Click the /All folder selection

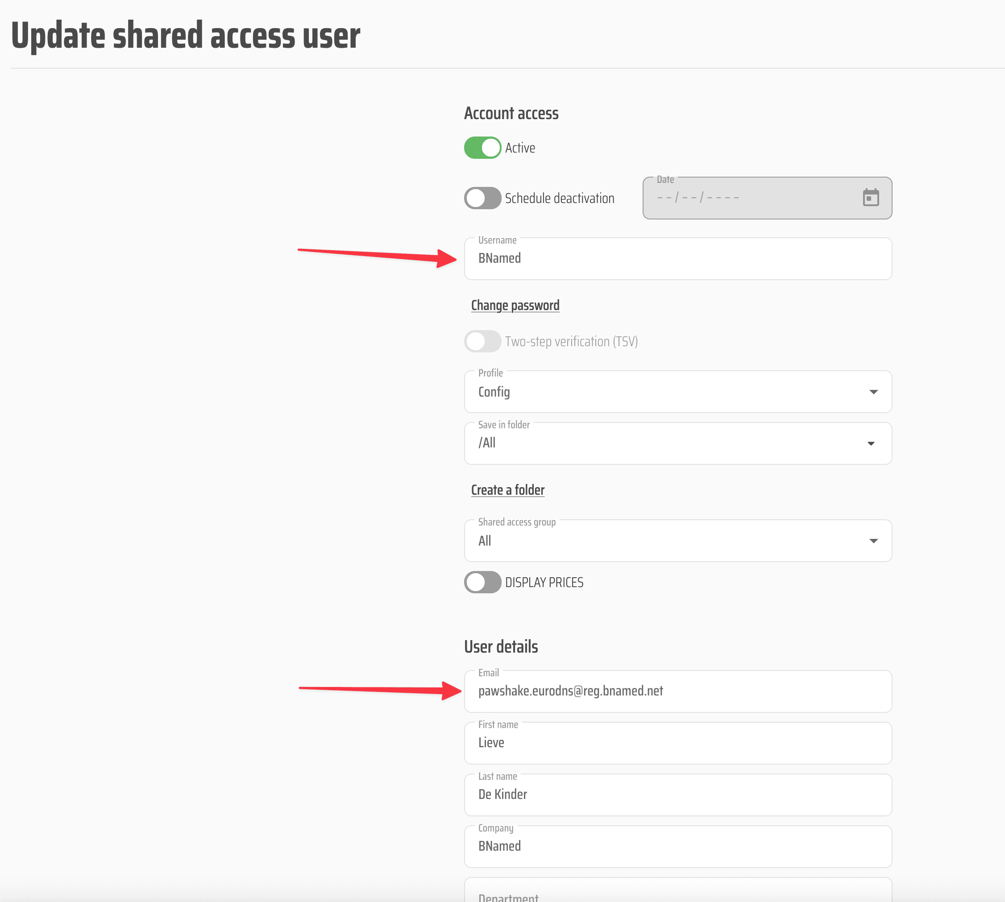pos(487,443)
